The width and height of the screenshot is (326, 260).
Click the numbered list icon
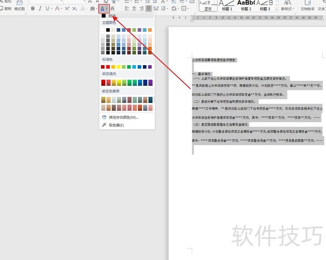(x=137, y=2)
